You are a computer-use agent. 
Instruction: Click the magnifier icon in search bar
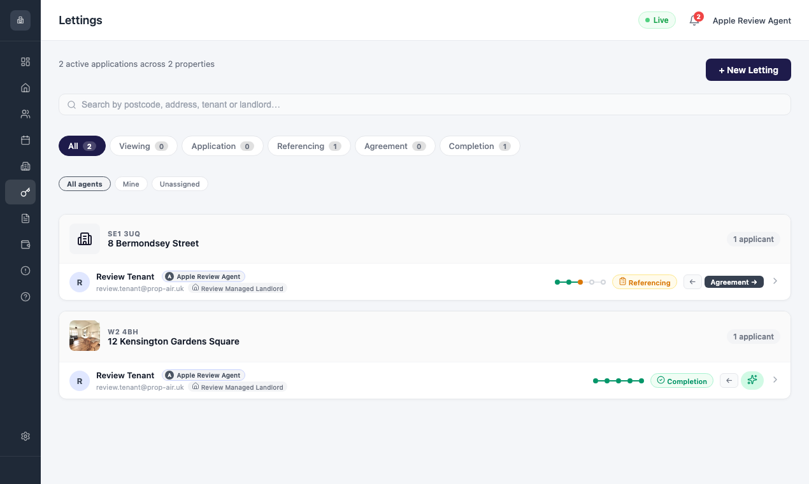[72, 104]
